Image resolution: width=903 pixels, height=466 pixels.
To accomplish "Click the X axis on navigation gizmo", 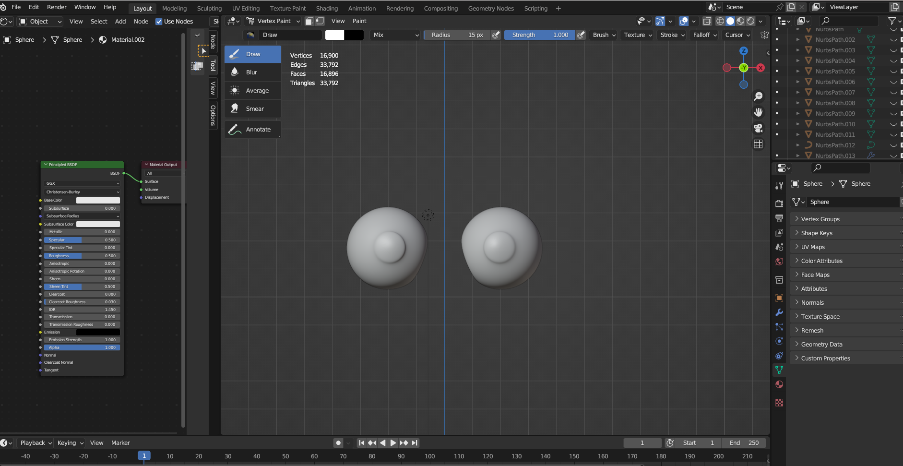I will coord(760,68).
